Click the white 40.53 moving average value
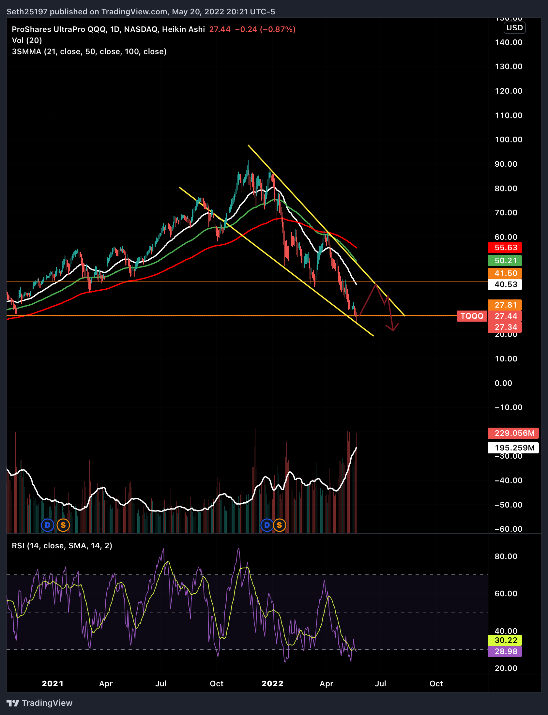Screen dimensions: 548x715 point(505,284)
